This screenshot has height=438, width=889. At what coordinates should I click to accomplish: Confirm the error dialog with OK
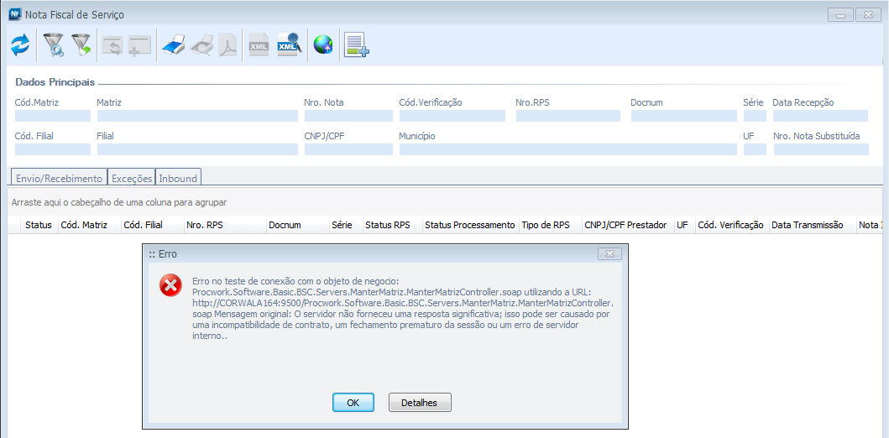[x=353, y=403]
